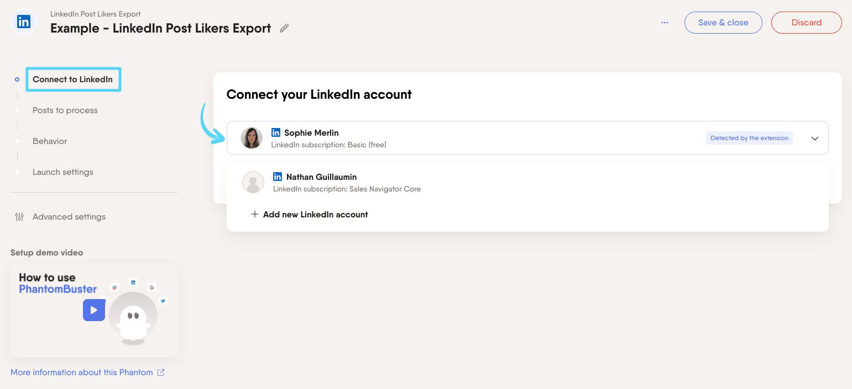Select the Connect to LinkedIn step
This screenshot has height=389, width=852.
(72, 79)
